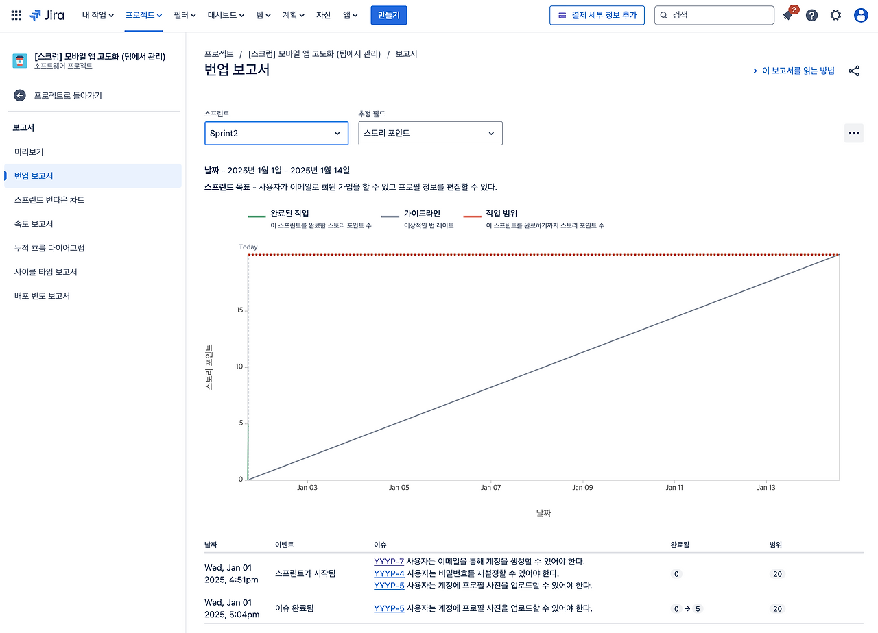Open the Jira app switcher grid
Viewport: 878px width, 633px height.
click(16, 15)
